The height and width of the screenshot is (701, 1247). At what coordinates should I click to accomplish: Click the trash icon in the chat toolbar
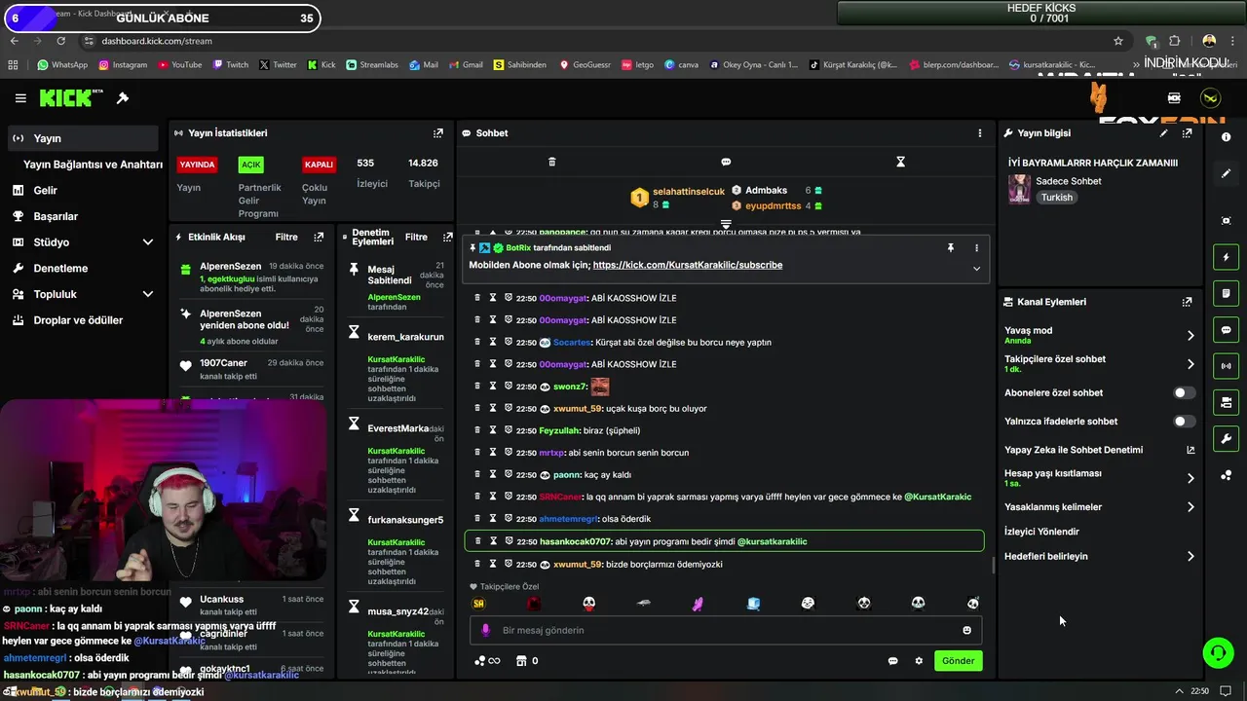pos(551,162)
